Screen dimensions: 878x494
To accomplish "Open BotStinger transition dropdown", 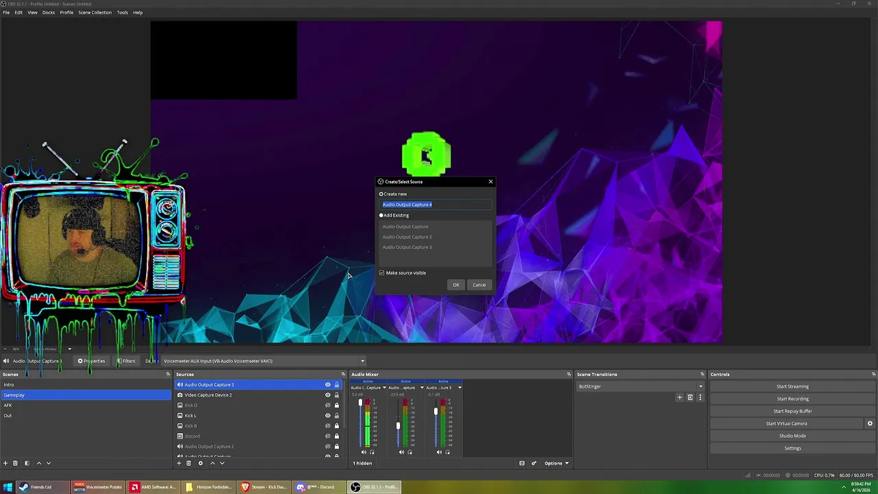I will tap(641, 386).
